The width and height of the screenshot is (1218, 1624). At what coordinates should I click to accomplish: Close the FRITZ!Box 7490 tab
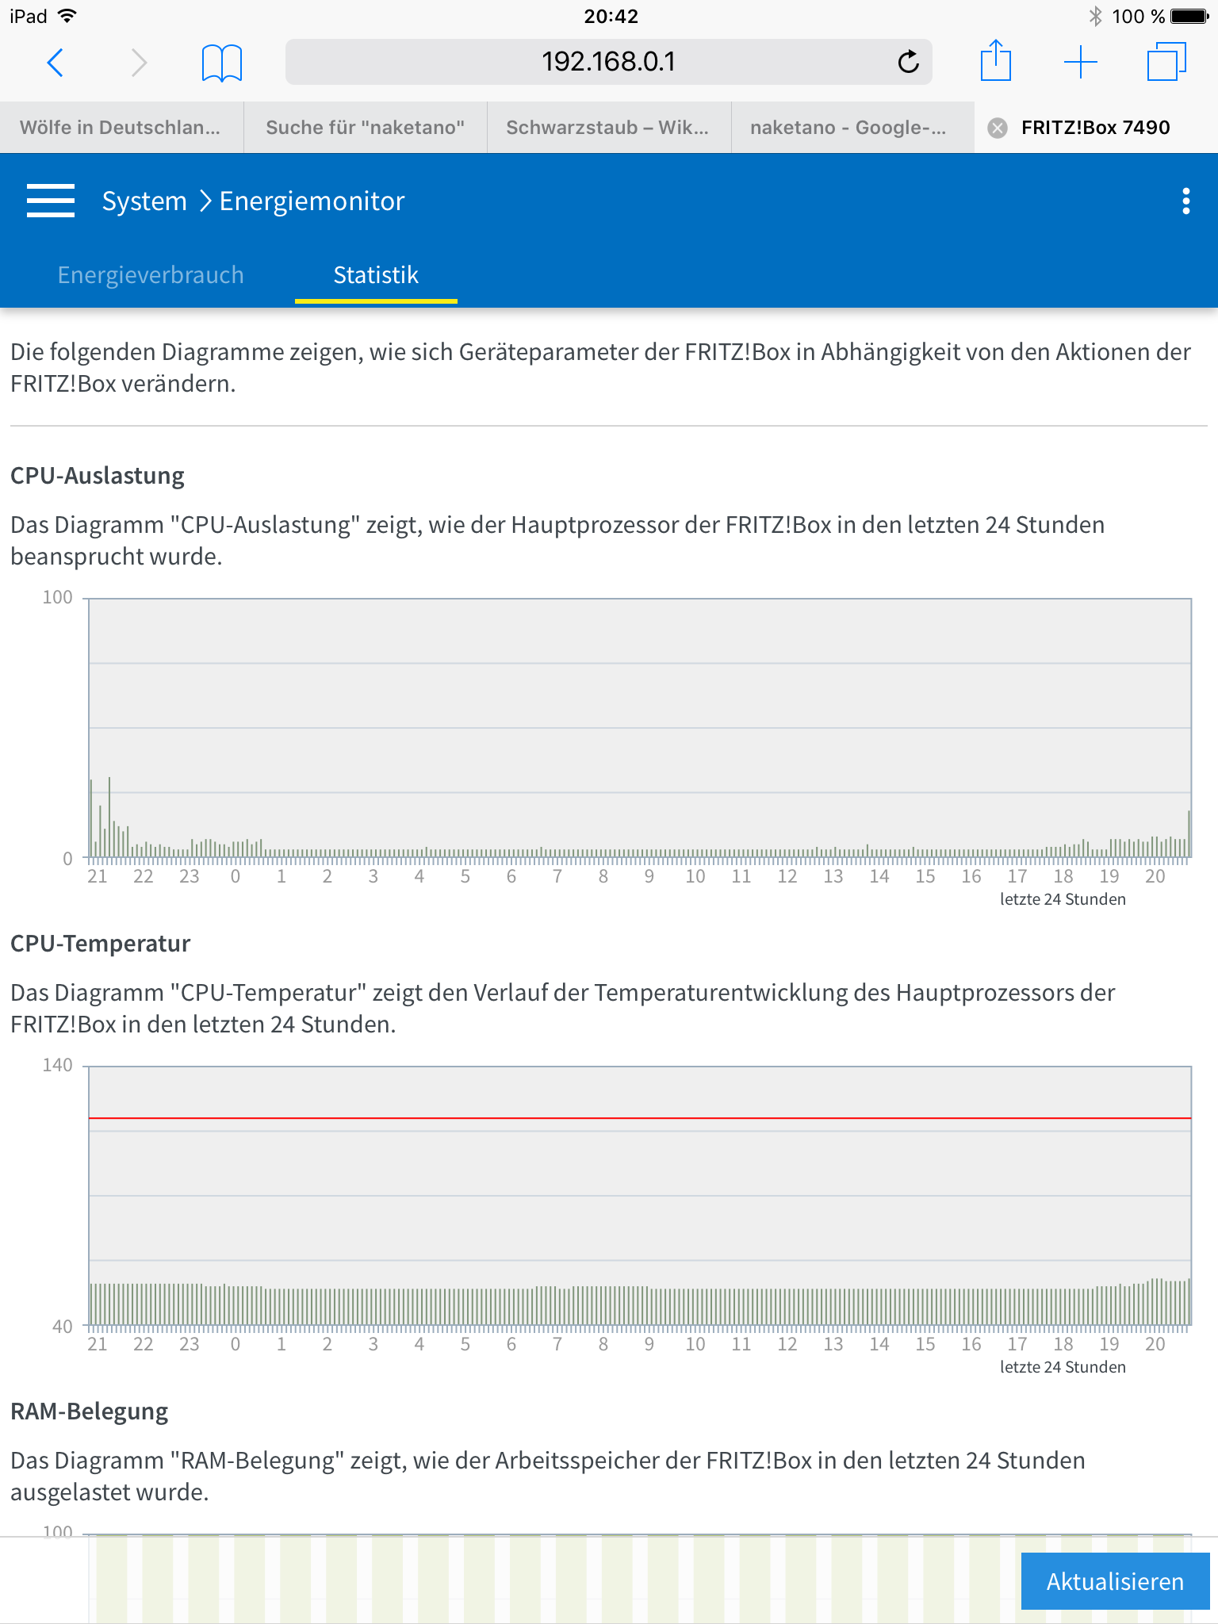[998, 128]
